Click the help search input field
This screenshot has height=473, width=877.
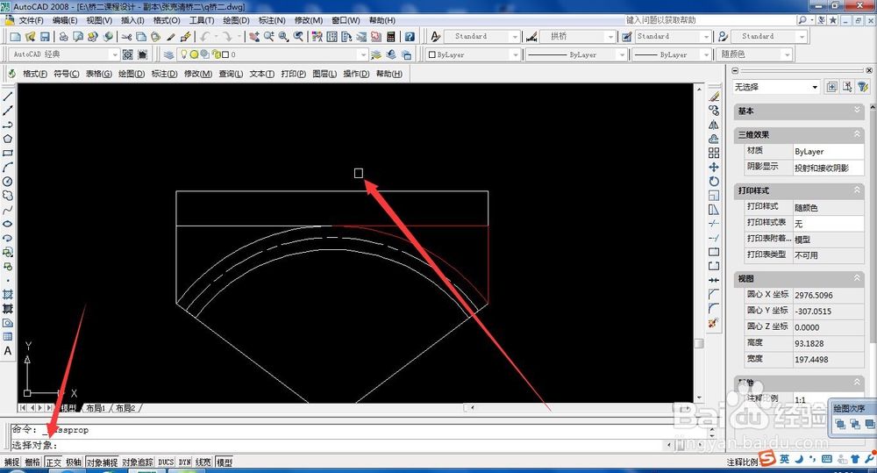click(x=709, y=20)
